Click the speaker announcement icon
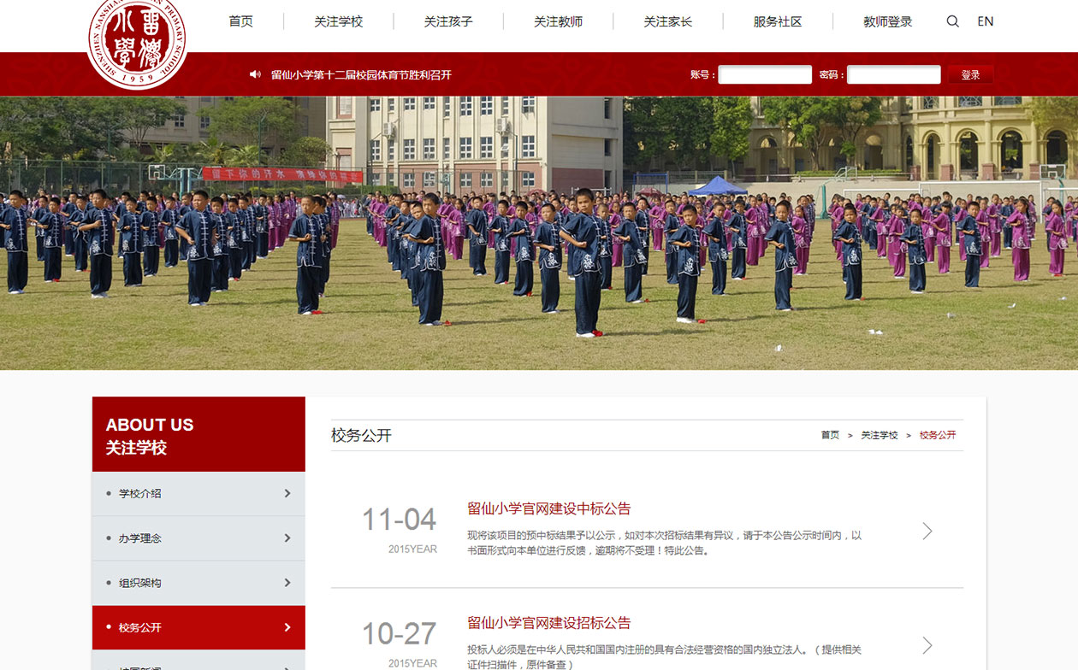Viewport: 1078px width, 670px height. [255, 74]
